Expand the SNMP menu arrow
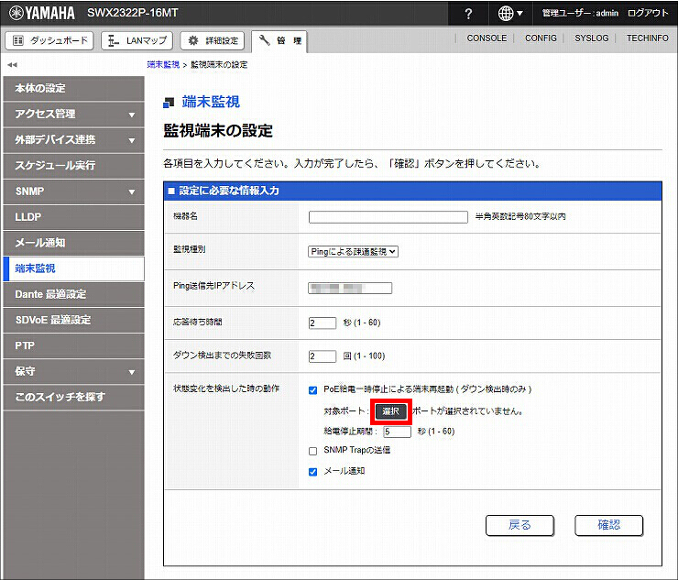The image size is (678, 580). click(x=132, y=192)
